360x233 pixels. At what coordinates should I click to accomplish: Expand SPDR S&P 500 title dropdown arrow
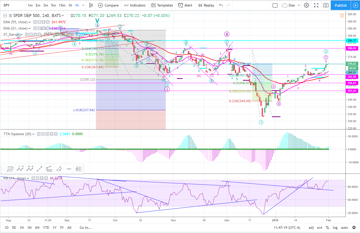point(63,15)
